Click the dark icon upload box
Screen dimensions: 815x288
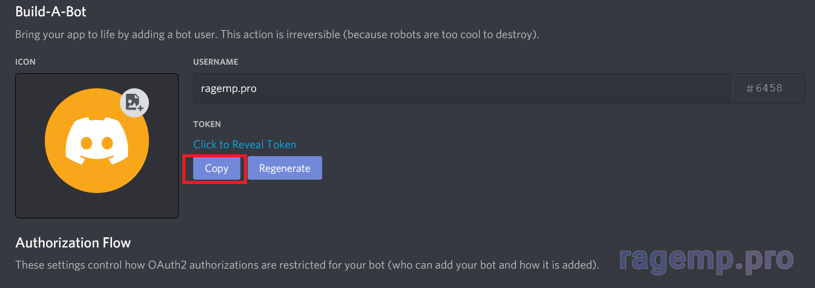tap(97, 146)
